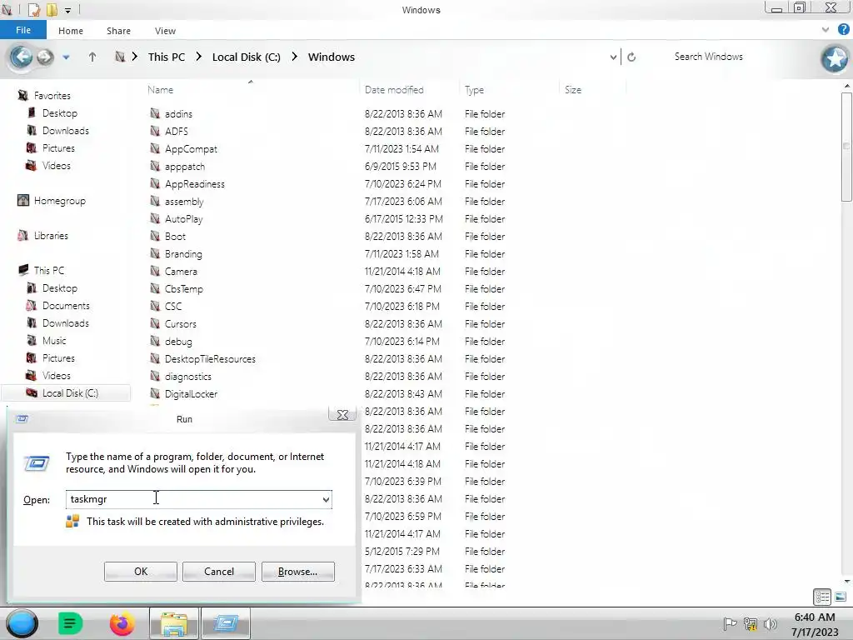Open Desktop under Favorites

coord(60,113)
